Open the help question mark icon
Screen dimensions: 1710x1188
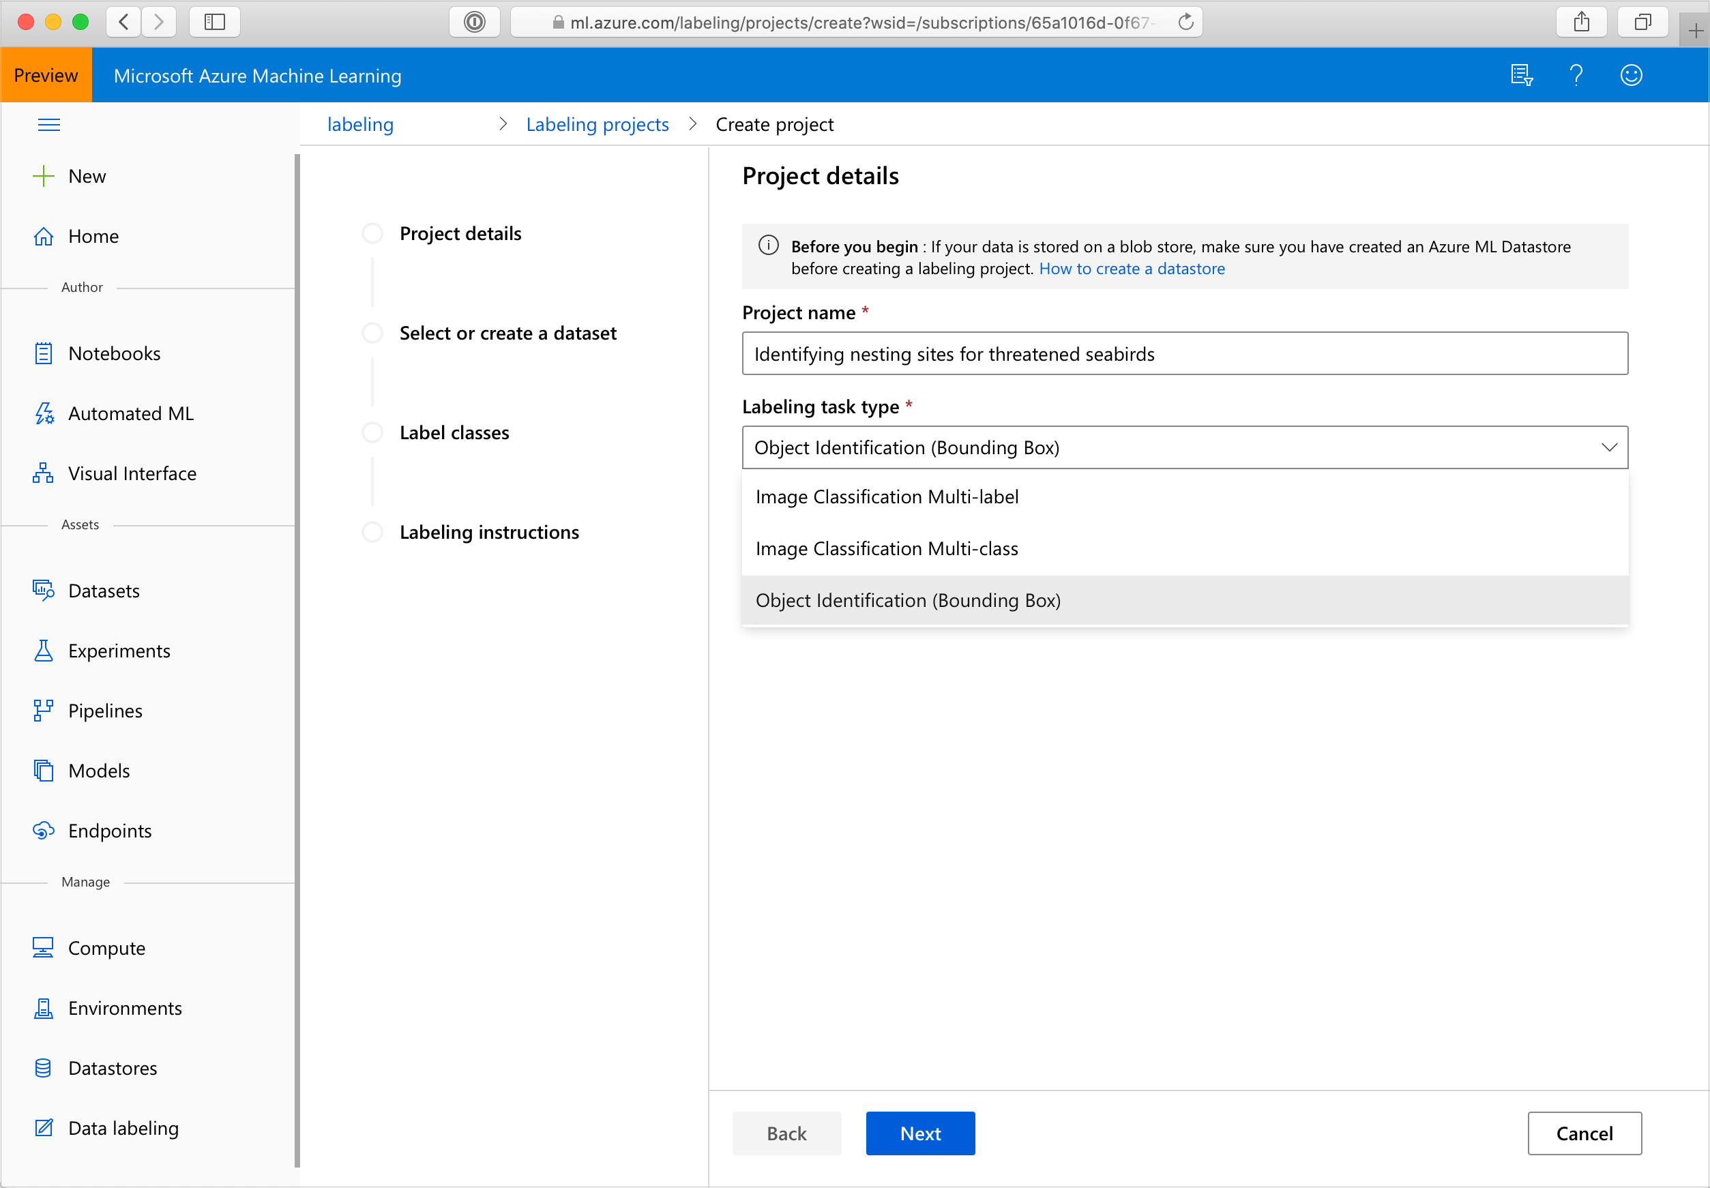click(x=1575, y=75)
